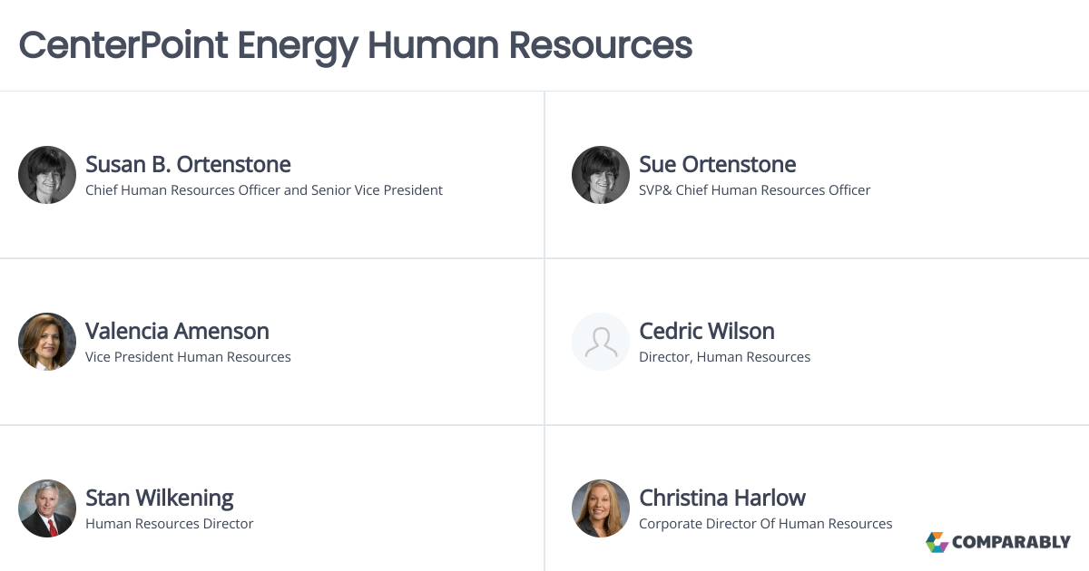Select Stan Wilkening's profile photo
The image size is (1089, 571).
click(x=47, y=508)
